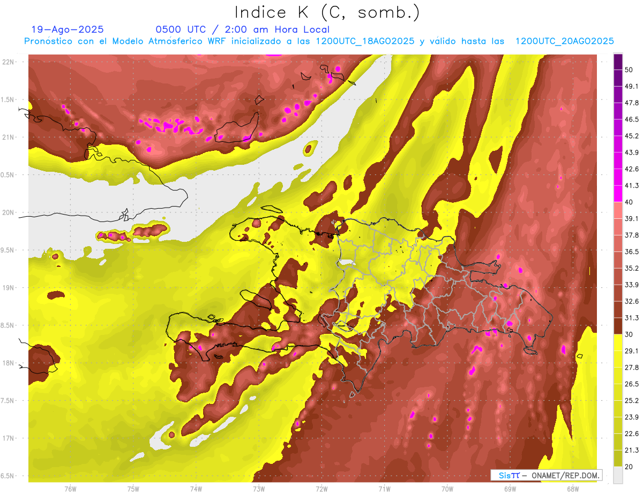Click the latitude label "21N"

click(x=9, y=137)
